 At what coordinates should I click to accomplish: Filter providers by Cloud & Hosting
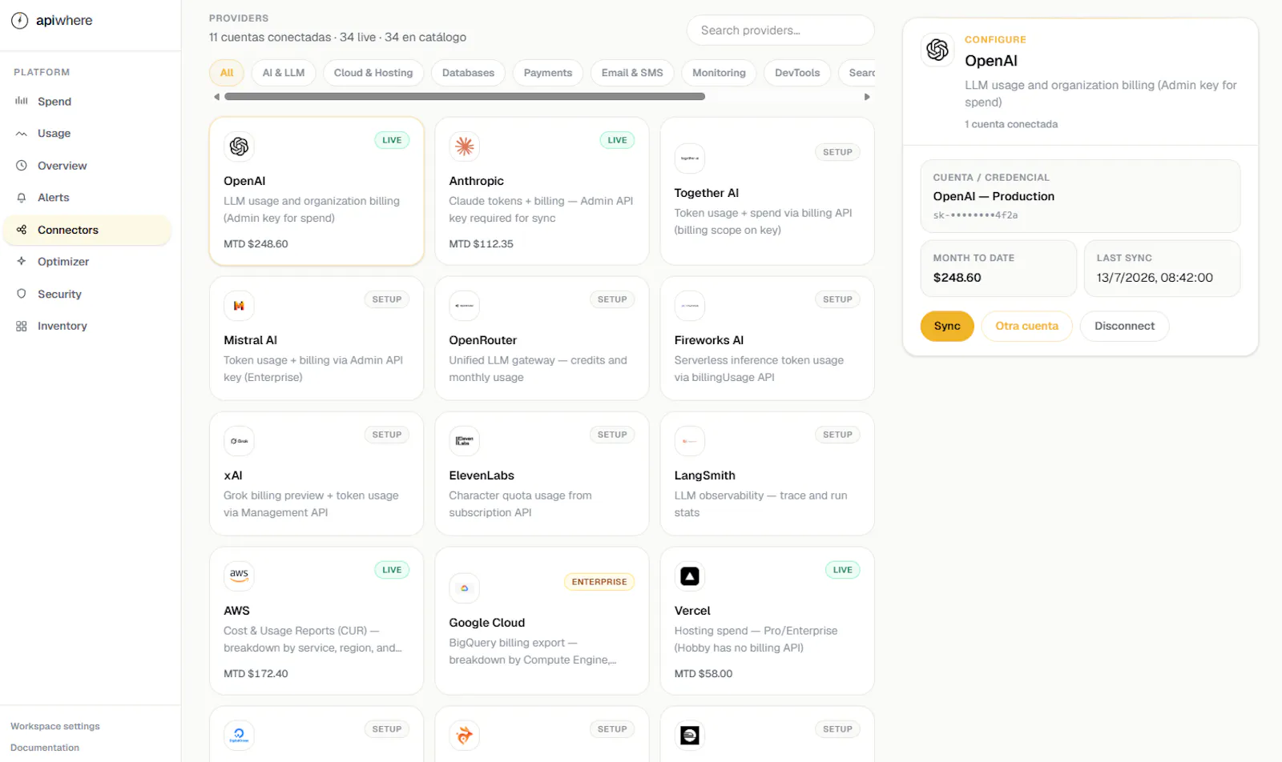(x=373, y=73)
